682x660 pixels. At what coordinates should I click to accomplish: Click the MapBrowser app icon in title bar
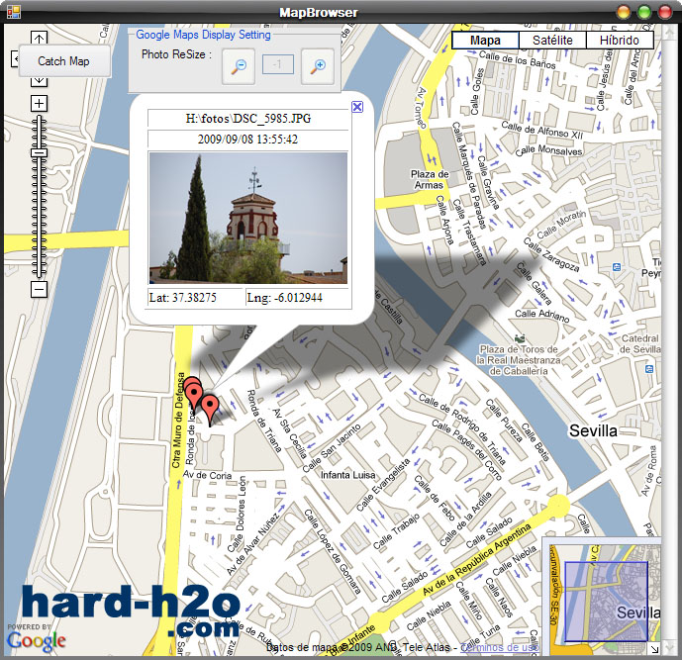(x=14, y=12)
